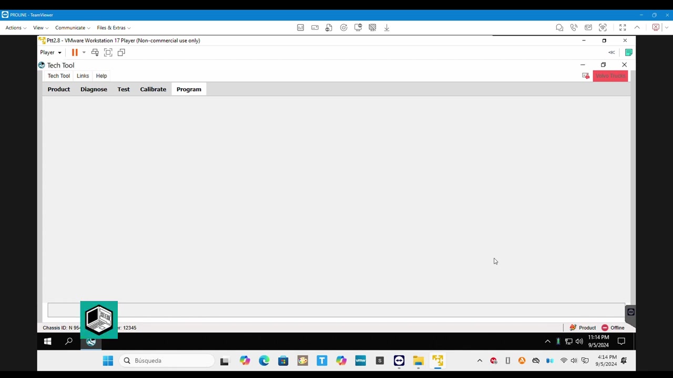Open search in the guest taskbar

(69, 342)
